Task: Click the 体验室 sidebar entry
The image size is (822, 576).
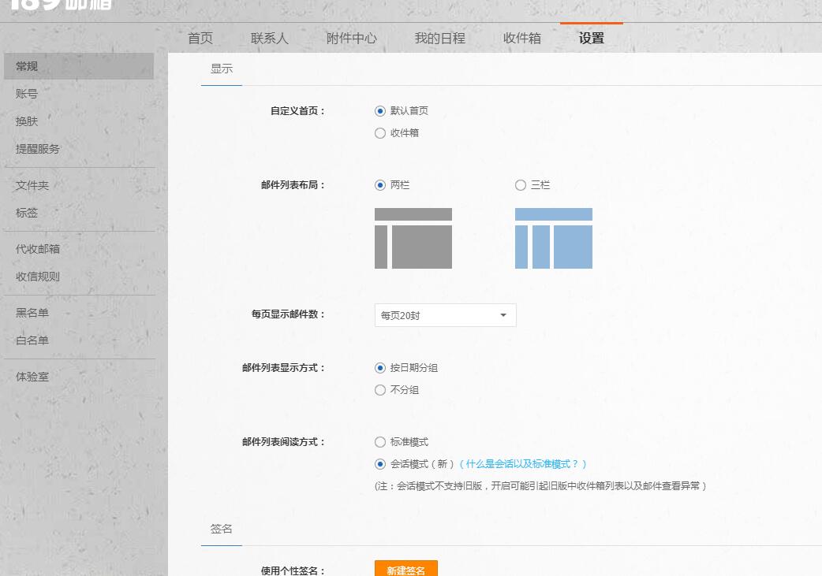Action: [32, 377]
